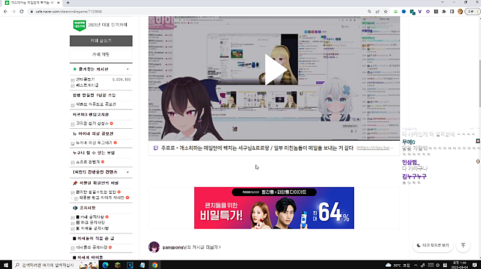481x269 pixels.
Task: Open 쇼츠로 돈벌기 board in sidebar
Action: coord(88,162)
